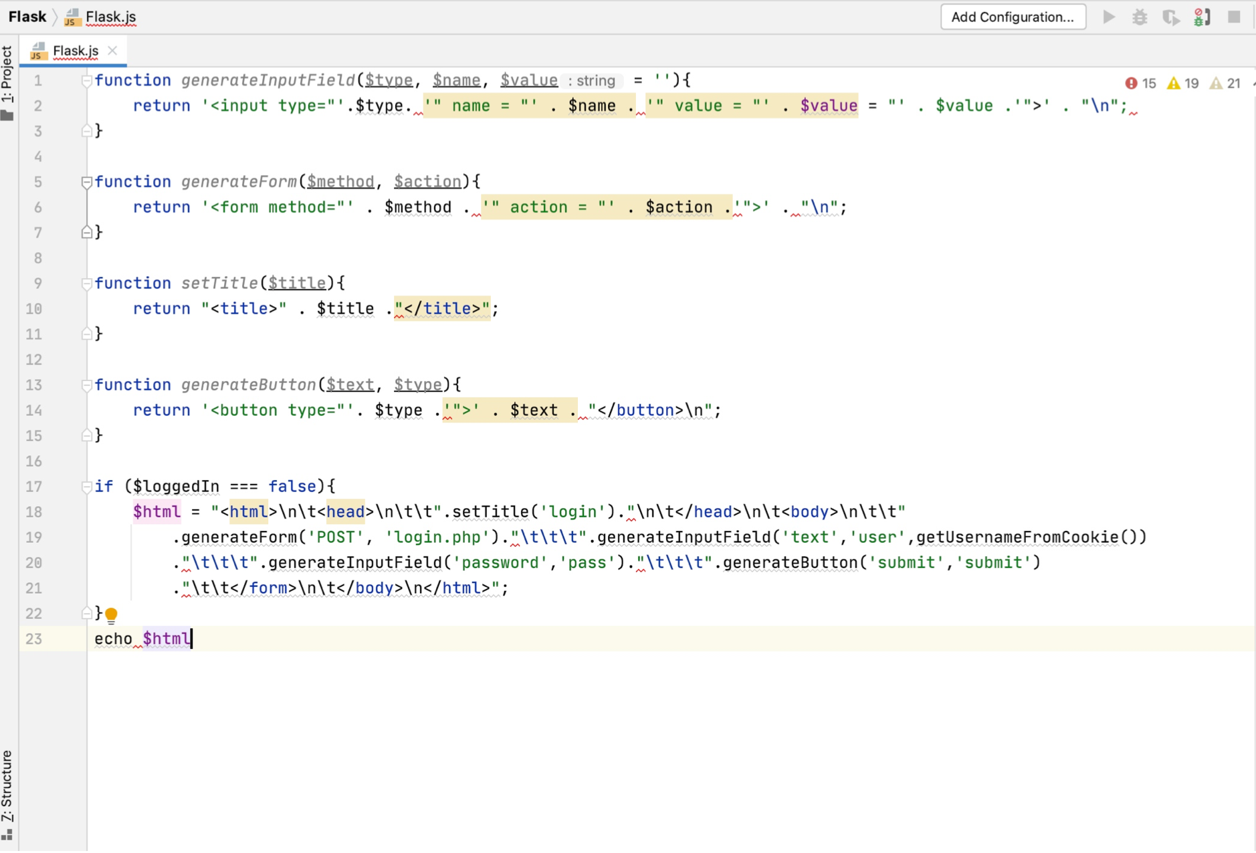
Task: Collapse the generateInputField function fold
Action: 86,80
